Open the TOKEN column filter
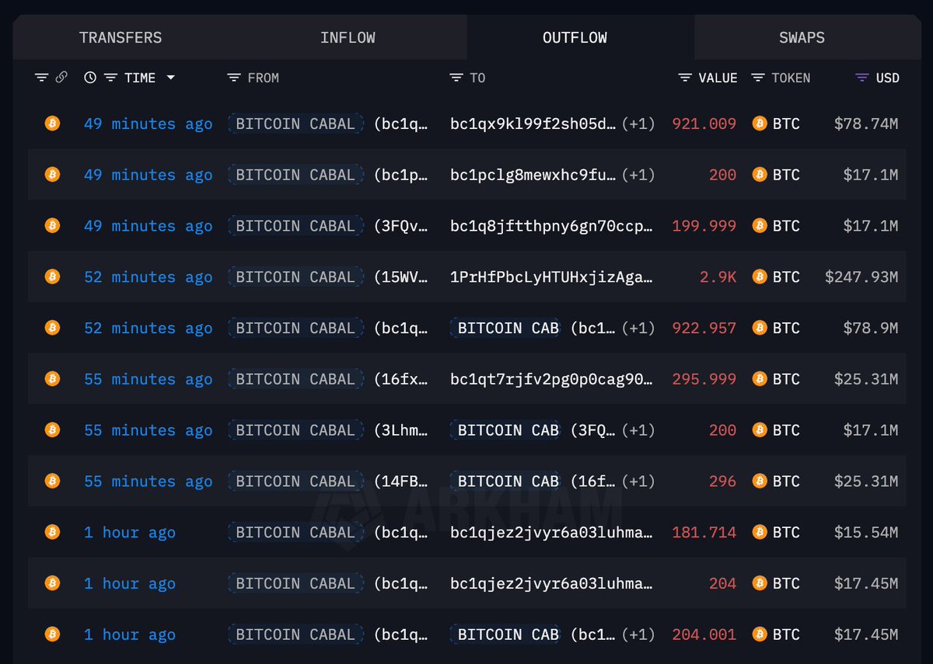Image resolution: width=933 pixels, height=664 pixels. [758, 78]
